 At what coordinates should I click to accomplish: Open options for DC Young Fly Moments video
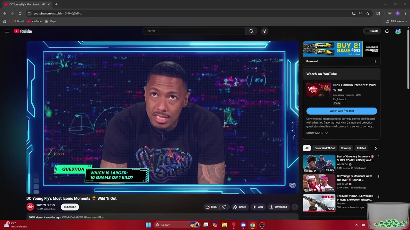(x=379, y=176)
